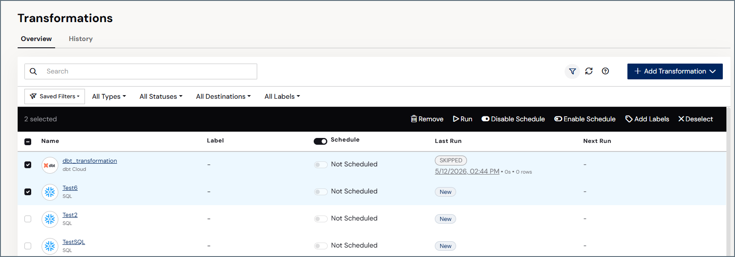Click the New badge in Test2 row
Viewport: 735px width, 257px height.
pos(445,219)
